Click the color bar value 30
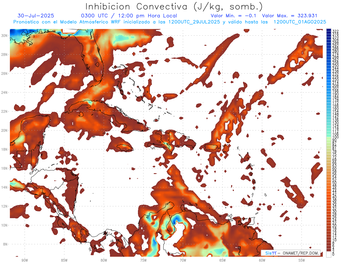 click(x=335, y=211)
